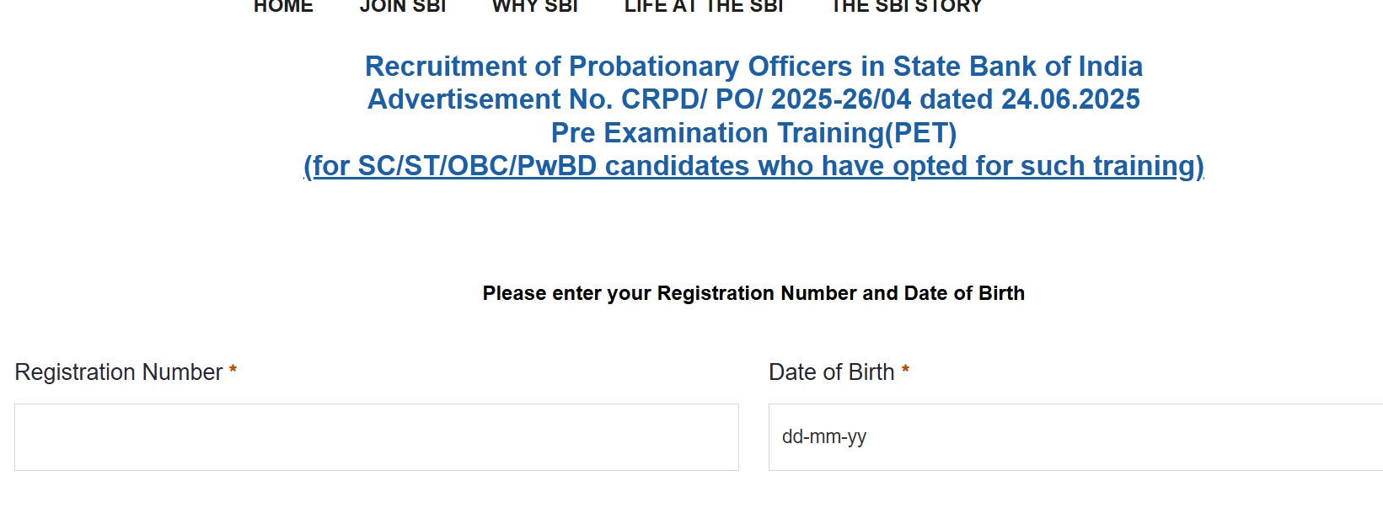Focus the Registration Number input box
This screenshot has height=508, width=1383.
(376, 437)
